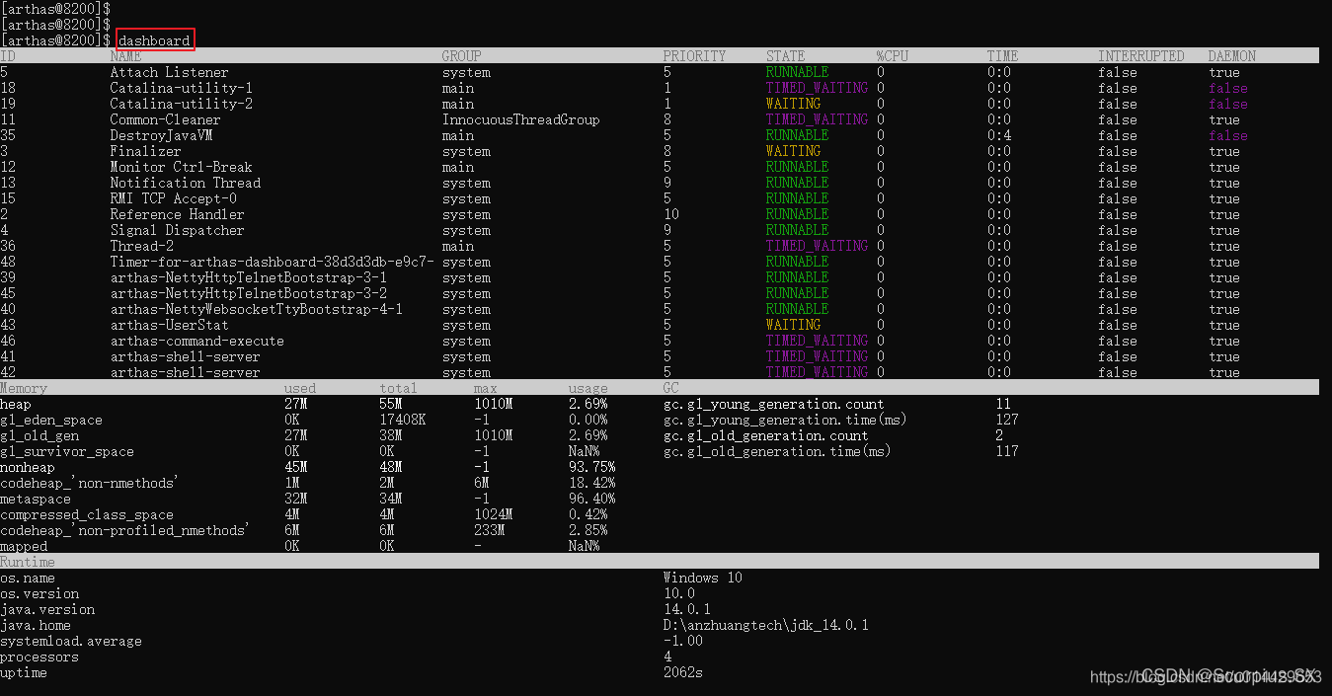Select the metaspace memory row label
Image resolution: width=1332 pixels, height=696 pixels.
(x=36, y=499)
